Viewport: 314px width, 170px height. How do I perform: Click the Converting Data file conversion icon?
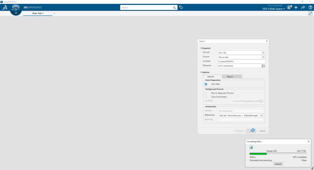pos(251,147)
